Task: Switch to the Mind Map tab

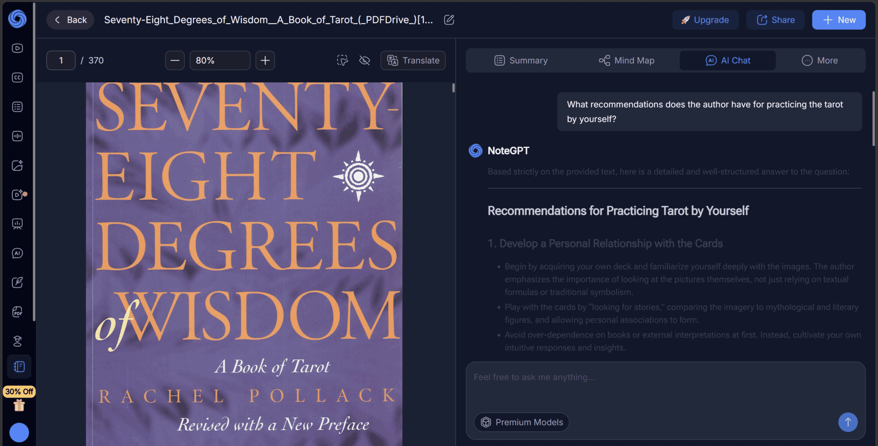Action: click(x=626, y=60)
